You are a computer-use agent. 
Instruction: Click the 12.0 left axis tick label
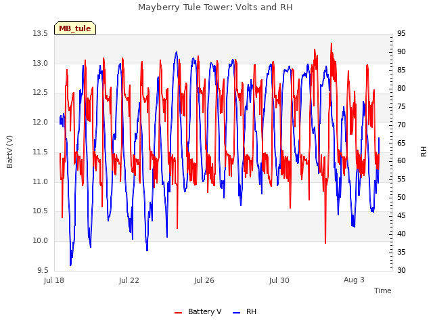click(41, 122)
